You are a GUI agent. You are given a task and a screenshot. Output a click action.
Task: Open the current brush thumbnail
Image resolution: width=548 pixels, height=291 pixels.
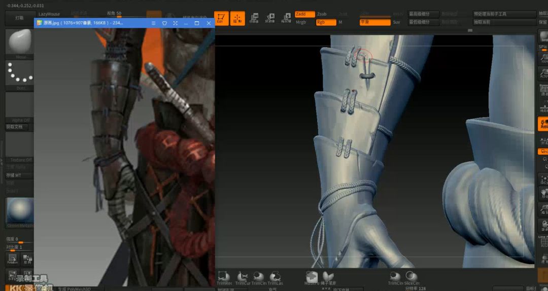20,42
